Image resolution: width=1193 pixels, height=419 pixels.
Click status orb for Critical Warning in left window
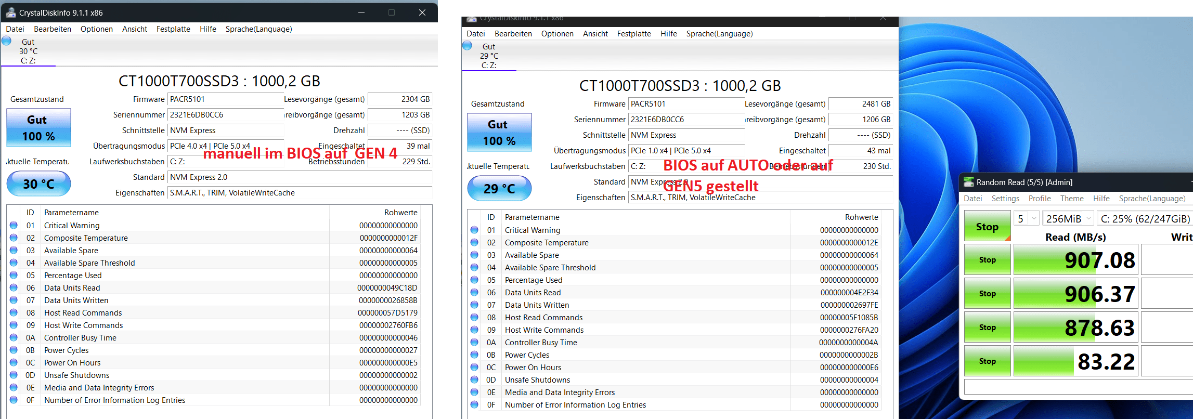point(14,225)
